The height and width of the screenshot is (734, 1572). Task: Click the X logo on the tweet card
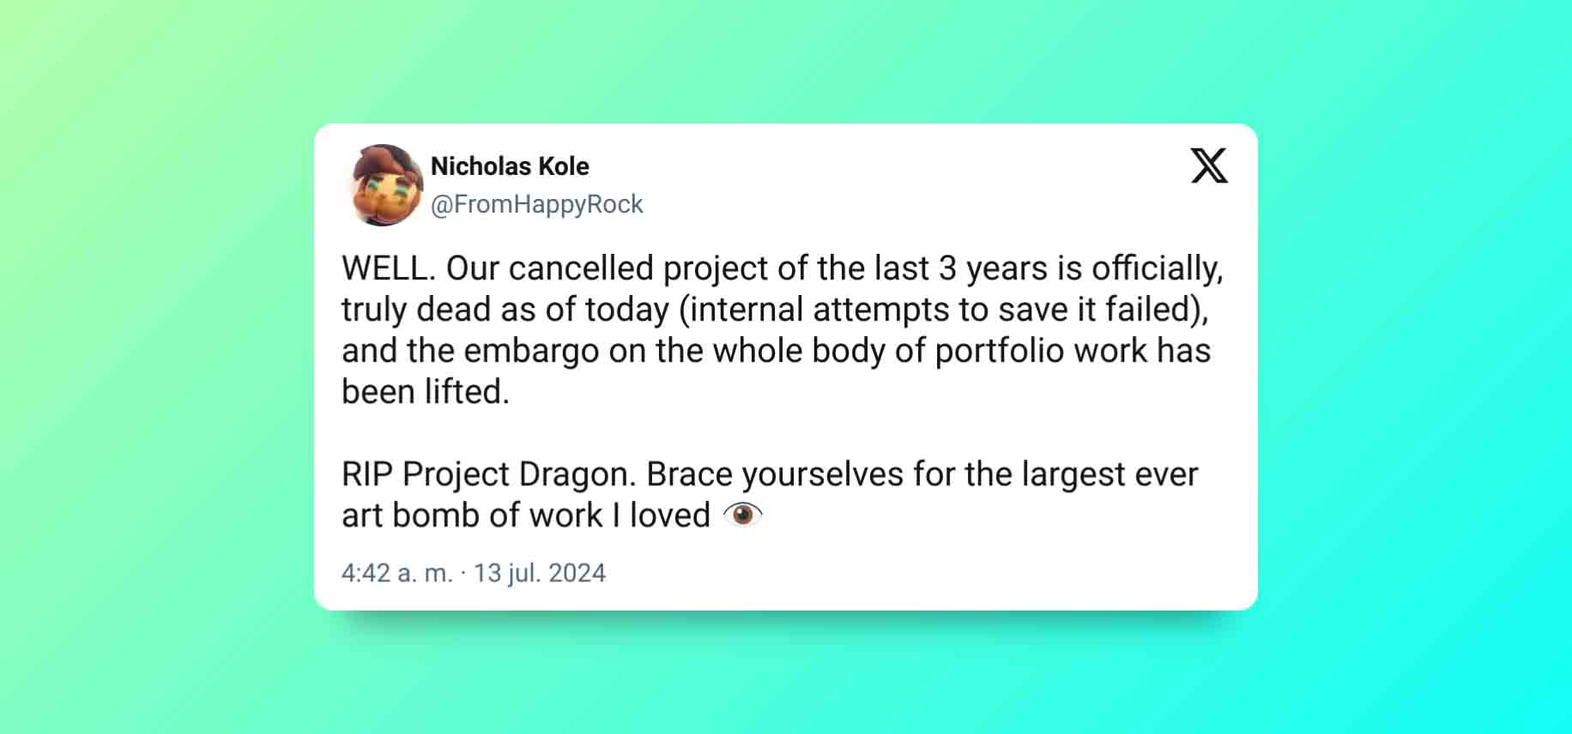pos(1209,165)
